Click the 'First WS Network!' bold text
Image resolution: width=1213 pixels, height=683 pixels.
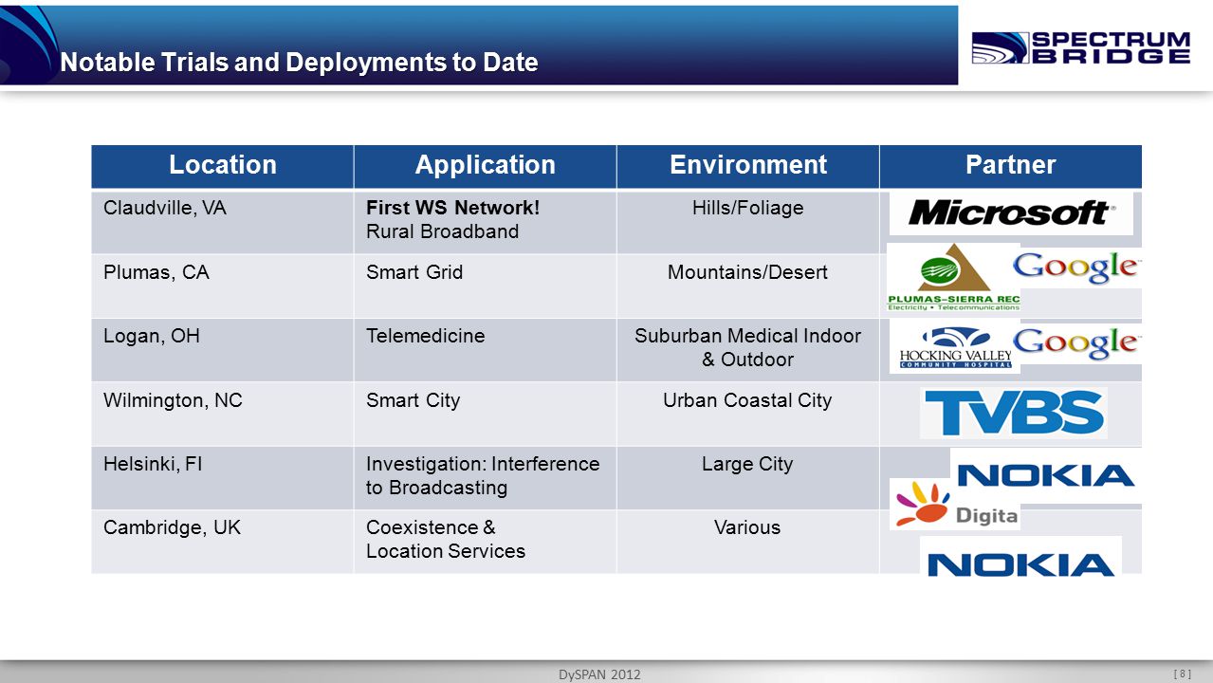pos(452,208)
